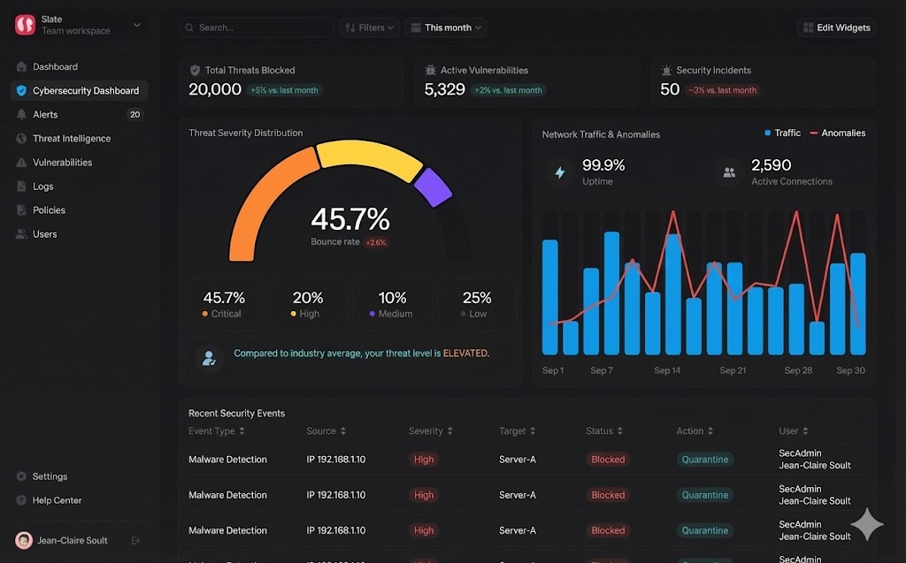The height and width of the screenshot is (563, 906).
Task: Click into the Search input field
Action: coord(261,27)
